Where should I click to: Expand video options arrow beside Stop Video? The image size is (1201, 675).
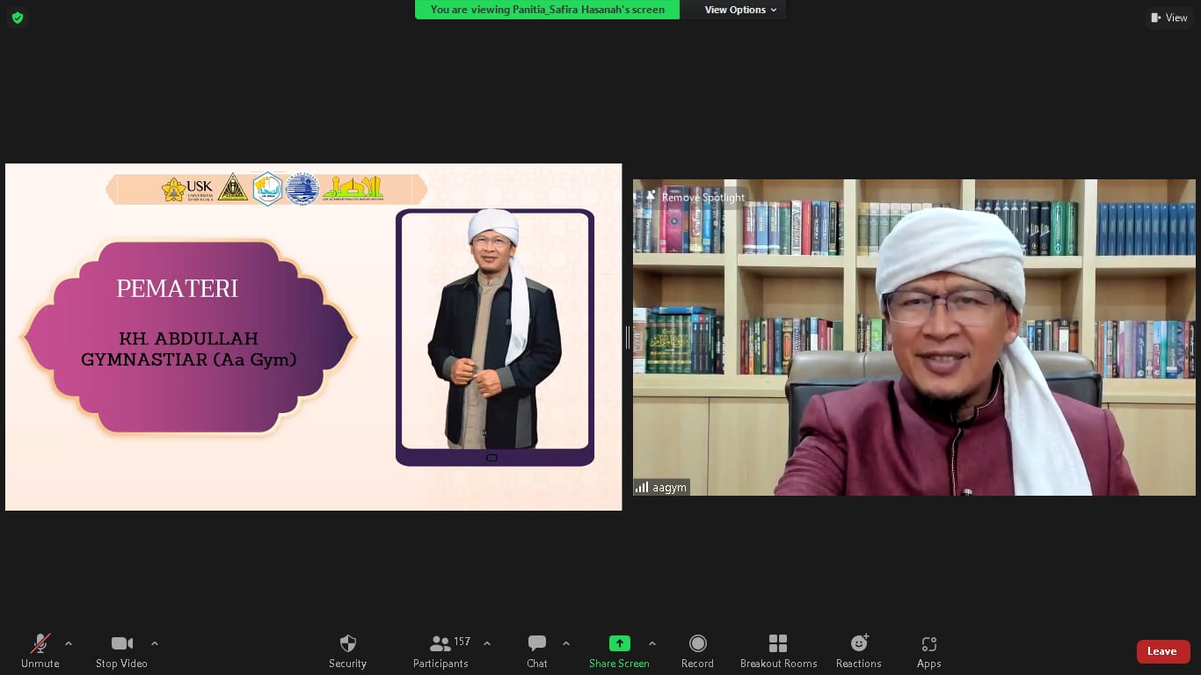click(x=155, y=643)
